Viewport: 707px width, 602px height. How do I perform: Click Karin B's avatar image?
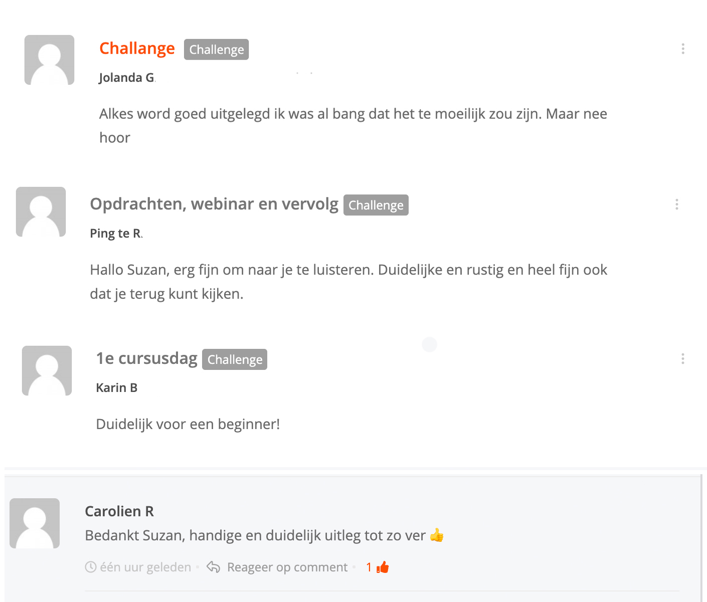click(x=47, y=370)
